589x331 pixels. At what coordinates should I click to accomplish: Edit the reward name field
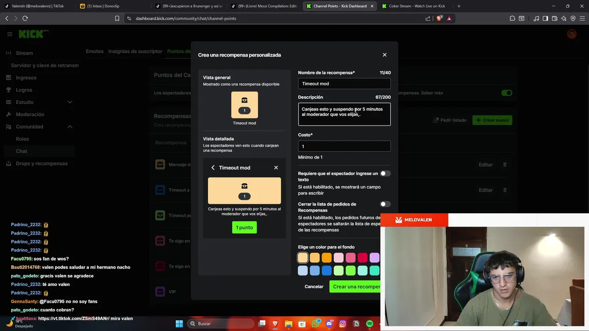click(x=344, y=84)
